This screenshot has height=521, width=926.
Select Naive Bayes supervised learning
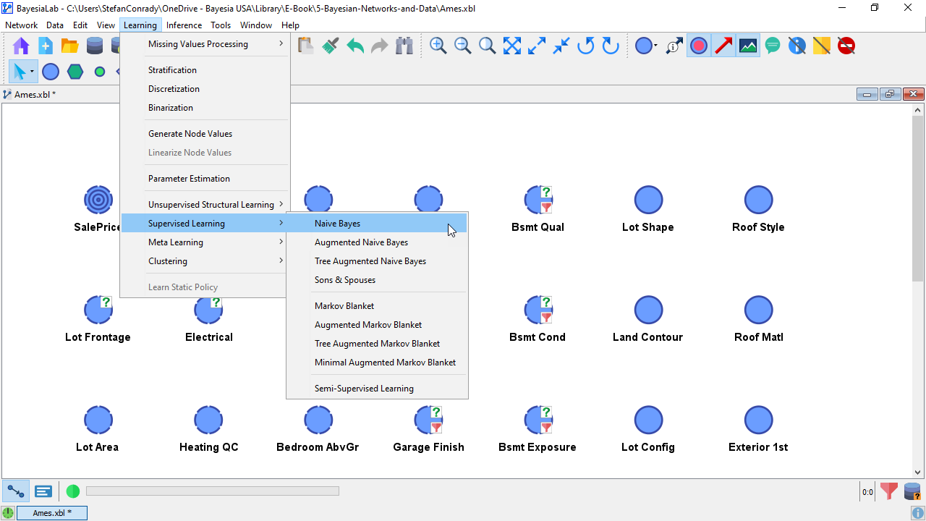377,224
